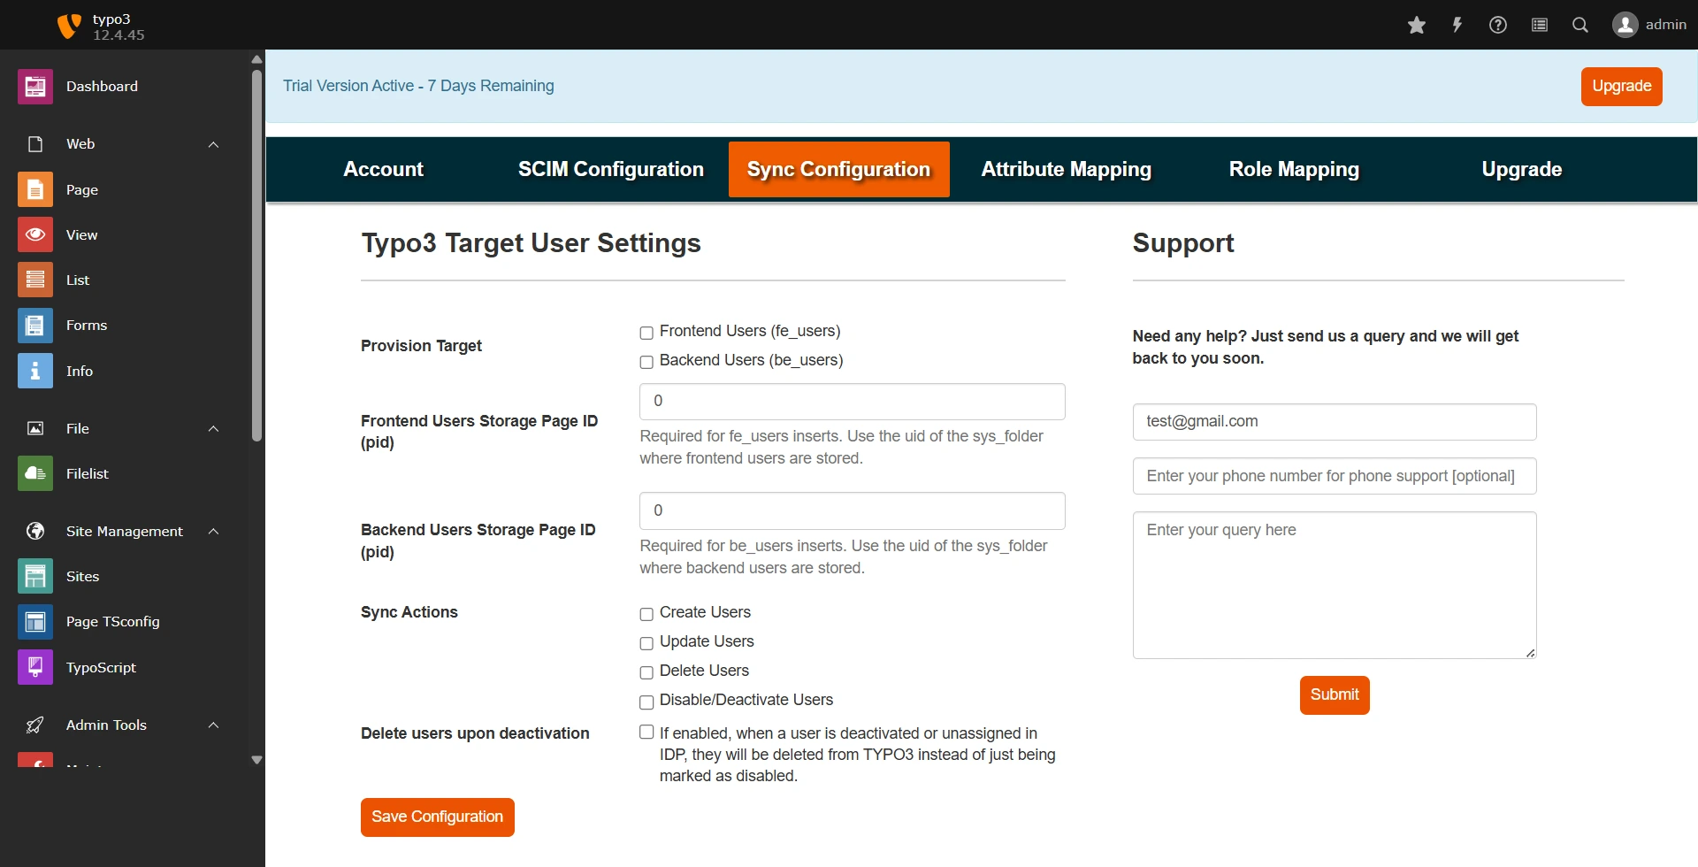Click the Admin Tools rocket icon
The height and width of the screenshot is (867, 1698).
(x=35, y=725)
